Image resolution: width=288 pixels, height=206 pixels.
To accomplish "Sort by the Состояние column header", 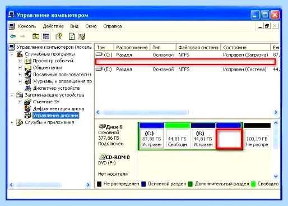I will click(246, 48).
